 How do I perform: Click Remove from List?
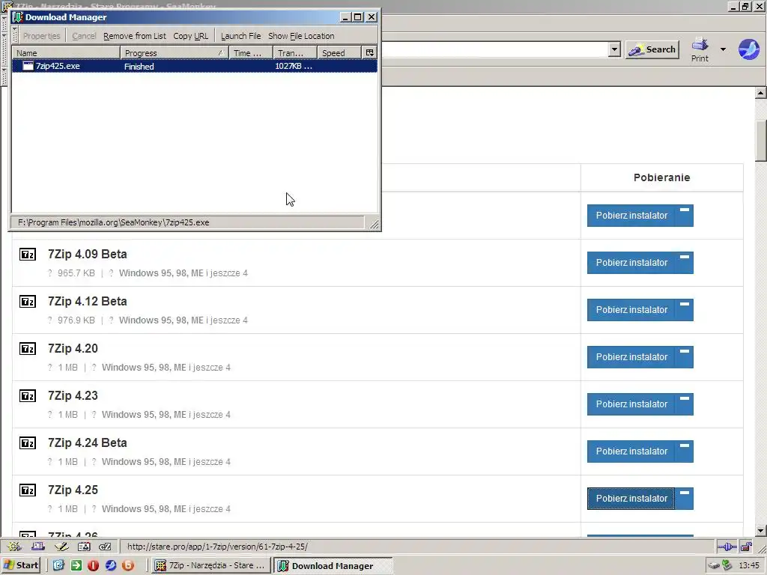pos(135,36)
